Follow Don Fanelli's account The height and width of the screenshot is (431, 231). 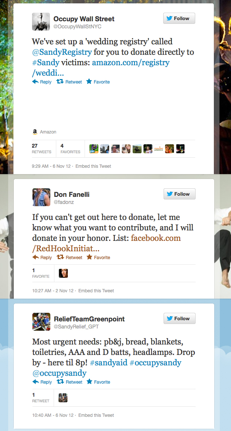pyautogui.click(x=179, y=194)
